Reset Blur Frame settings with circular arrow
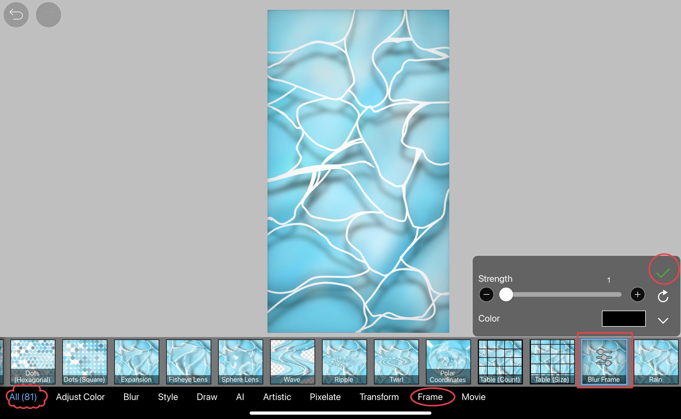 [x=663, y=296]
